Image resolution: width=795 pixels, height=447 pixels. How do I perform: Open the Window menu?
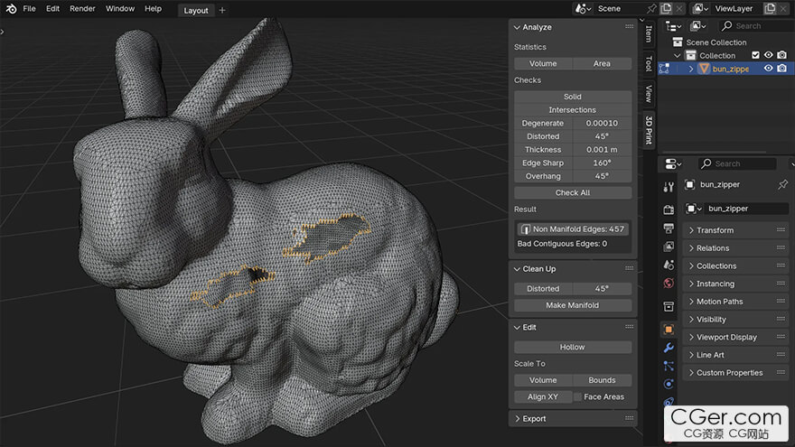(x=120, y=9)
